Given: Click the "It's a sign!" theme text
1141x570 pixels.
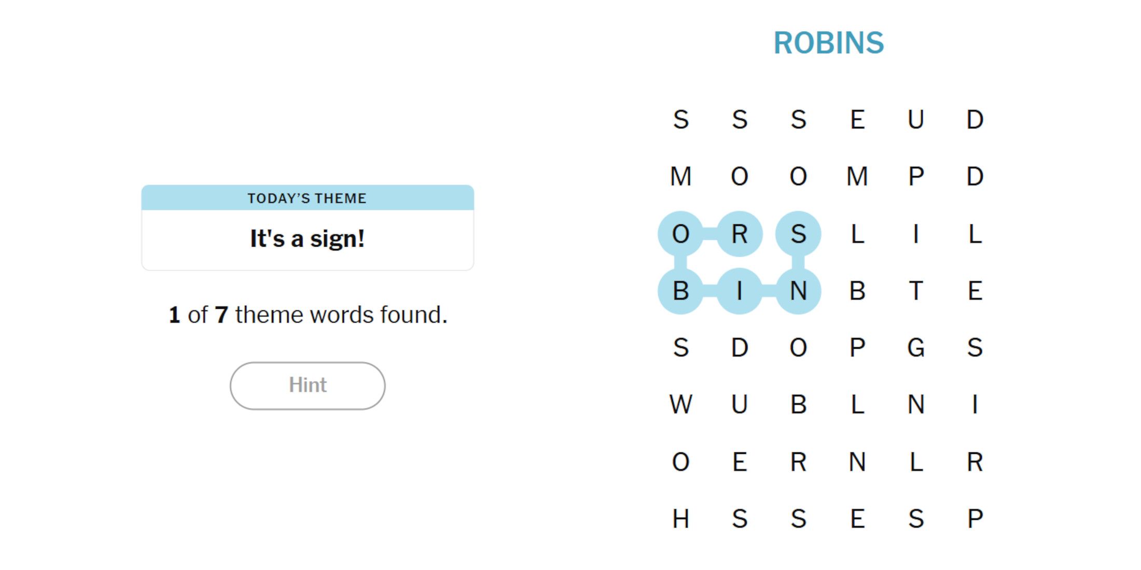Looking at the screenshot, I should [x=308, y=239].
